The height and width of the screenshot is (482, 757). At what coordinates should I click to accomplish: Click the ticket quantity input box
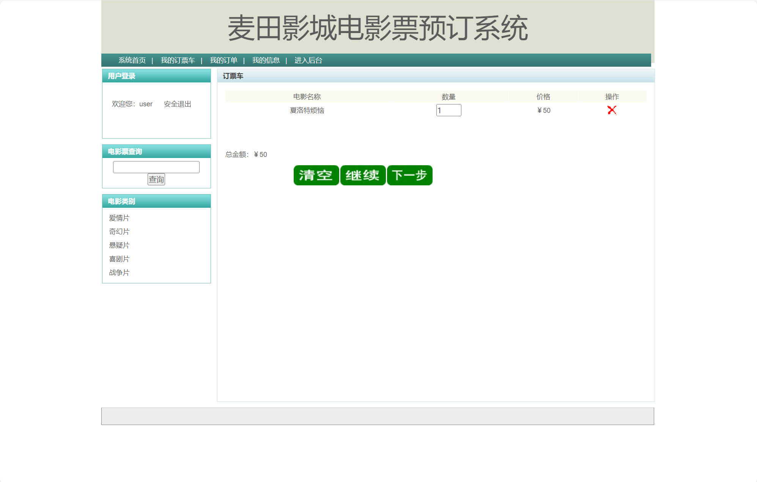point(449,110)
